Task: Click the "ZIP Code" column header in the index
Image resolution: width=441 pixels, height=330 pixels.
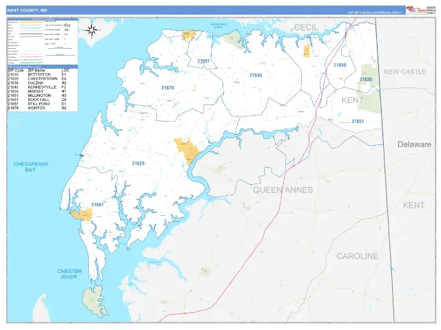Action: pos(16,70)
